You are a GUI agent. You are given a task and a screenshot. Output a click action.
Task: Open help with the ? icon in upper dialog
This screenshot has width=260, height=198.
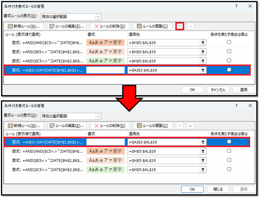236,6
